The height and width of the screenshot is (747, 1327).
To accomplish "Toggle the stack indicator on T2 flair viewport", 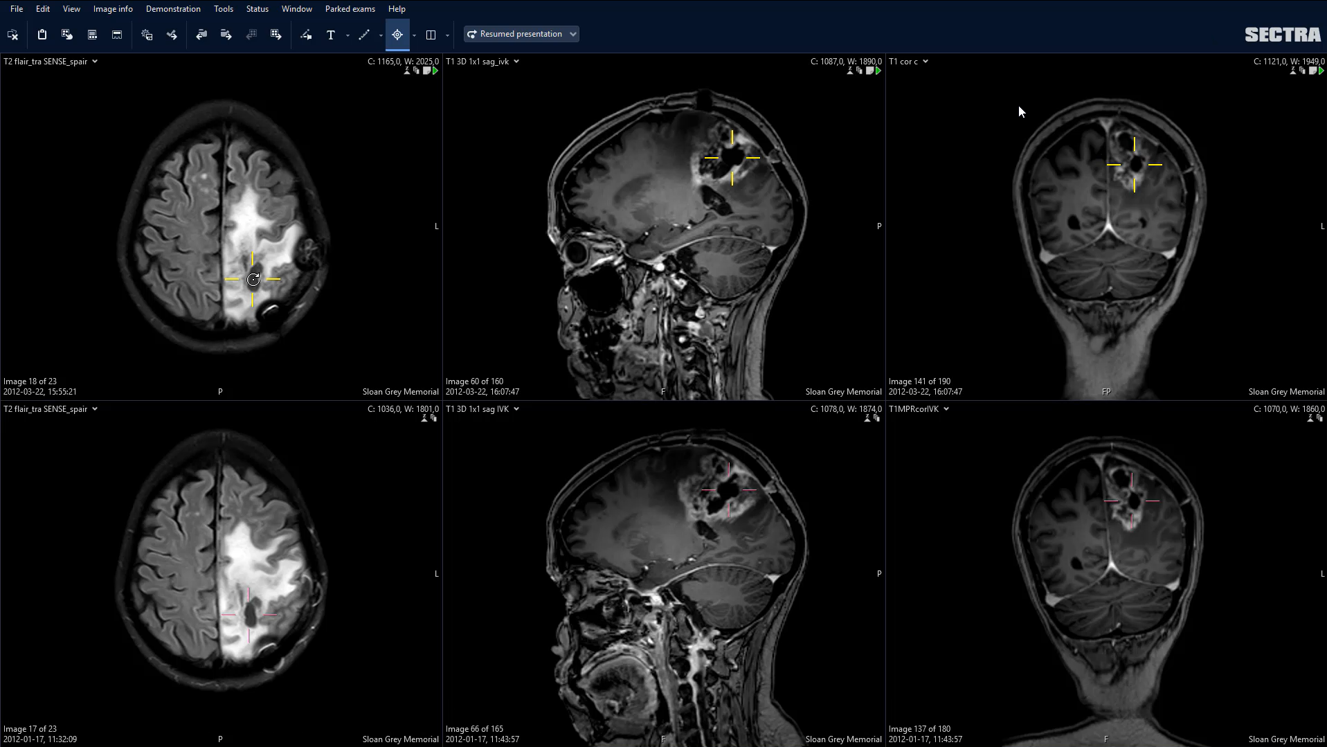I will click(407, 70).
